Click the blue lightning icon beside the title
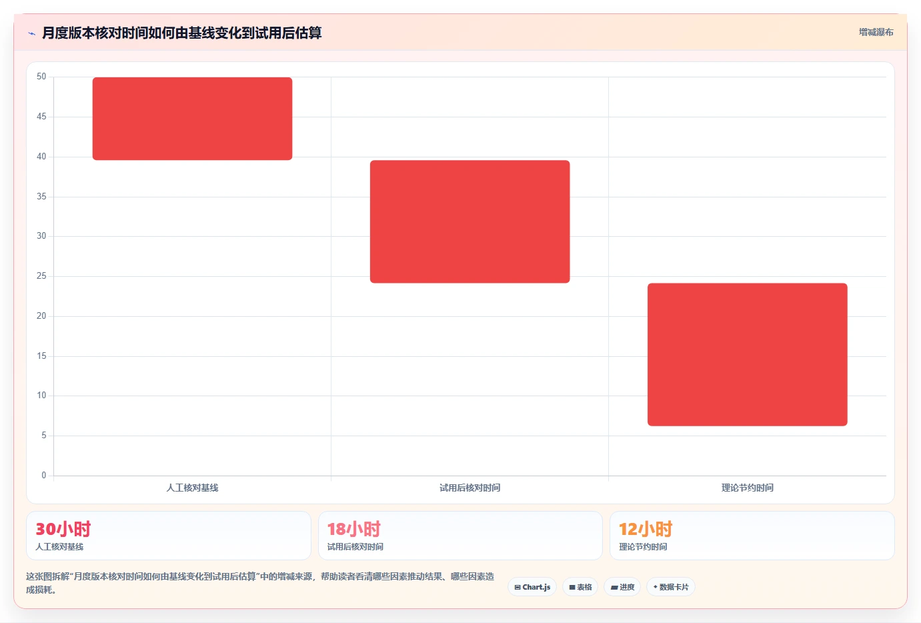This screenshot has width=921, height=623. click(31, 33)
